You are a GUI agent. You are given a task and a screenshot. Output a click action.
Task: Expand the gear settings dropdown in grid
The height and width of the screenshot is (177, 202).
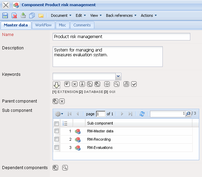(59, 114)
